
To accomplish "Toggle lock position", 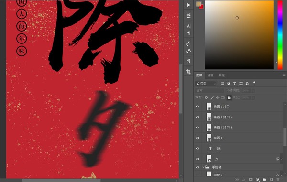I will pos(218,98).
